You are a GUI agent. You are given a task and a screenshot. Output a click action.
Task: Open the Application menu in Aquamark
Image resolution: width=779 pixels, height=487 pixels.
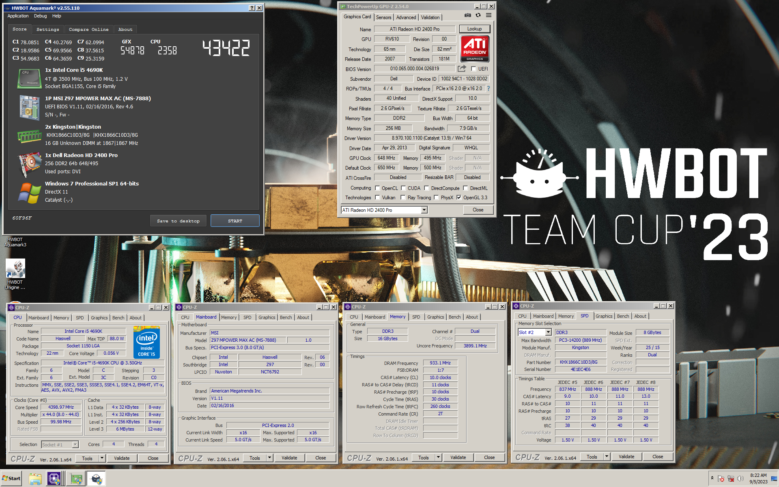(18, 16)
